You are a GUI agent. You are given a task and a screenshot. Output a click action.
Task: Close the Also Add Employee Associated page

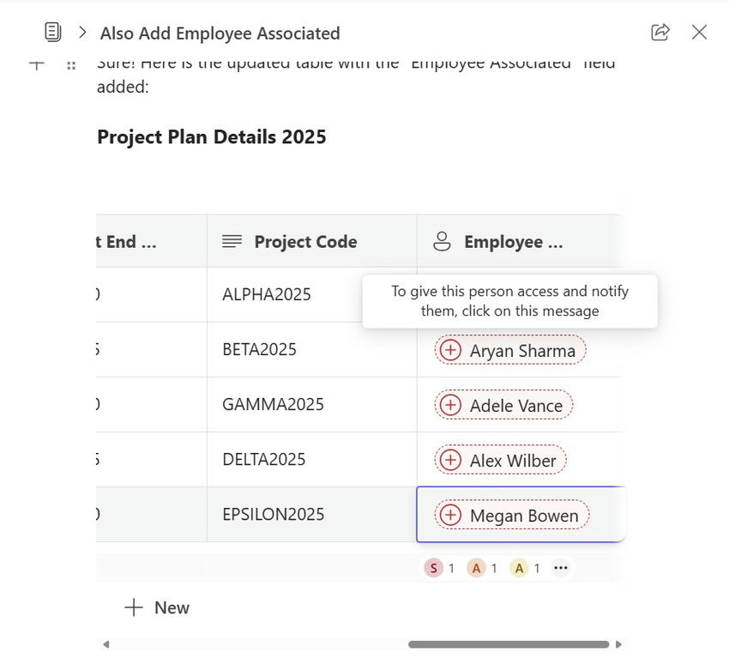699,31
